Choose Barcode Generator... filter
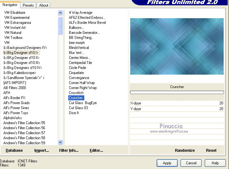229x169 pixels. click(84, 33)
